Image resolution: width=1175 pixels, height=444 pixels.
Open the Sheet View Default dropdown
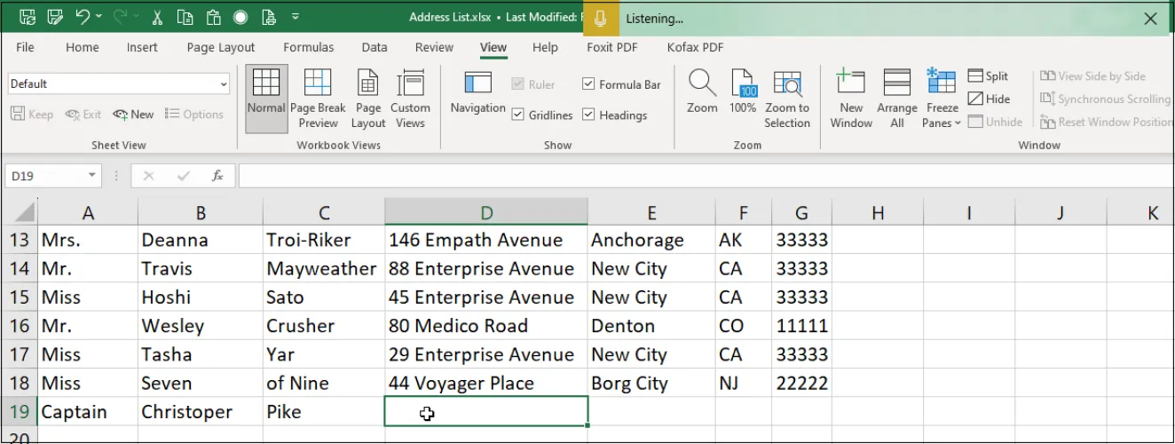223,83
